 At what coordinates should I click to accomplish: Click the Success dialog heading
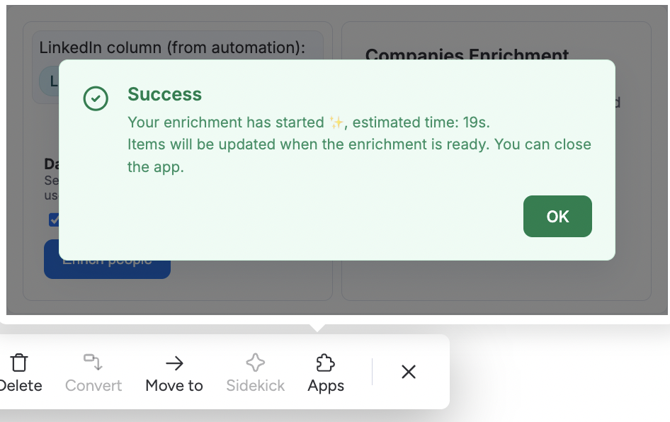(164, 95)
